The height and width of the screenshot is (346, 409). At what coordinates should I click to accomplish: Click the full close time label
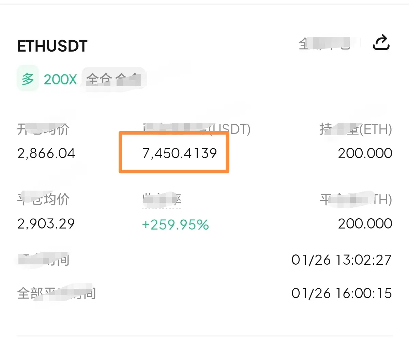click(56, 293)
